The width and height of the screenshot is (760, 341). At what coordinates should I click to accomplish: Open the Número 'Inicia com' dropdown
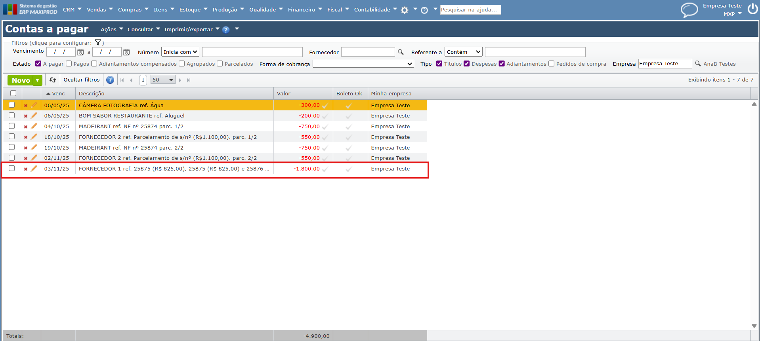[180, 52]
